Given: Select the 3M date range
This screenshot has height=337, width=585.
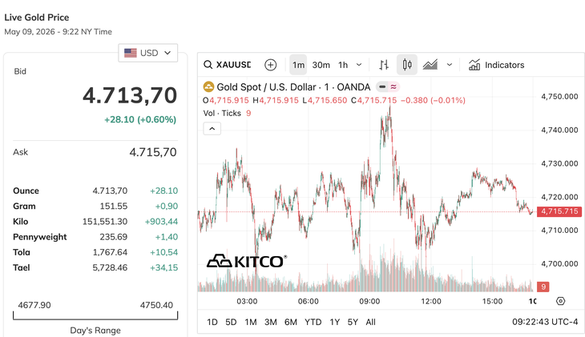Looking at the screenshot, I should pyautogui.click(x=271, y=322).
